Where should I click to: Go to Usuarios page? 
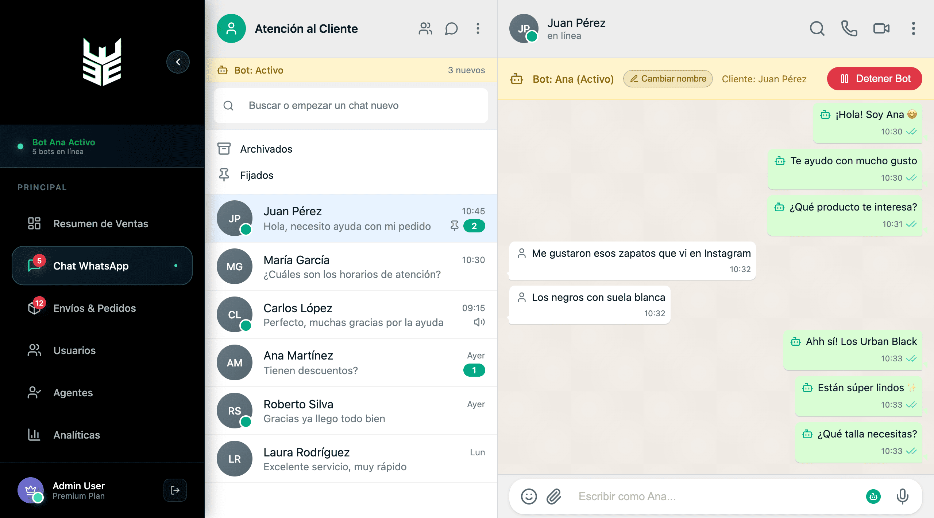coord(102,350)
